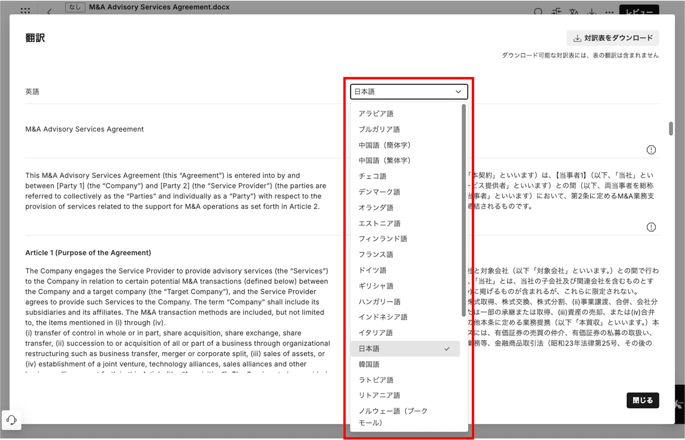Image resolution: width=685 pixels, height=440 pixels.
Task: Select ノルウェー語（ブークモール） language option
Action: 393,416
